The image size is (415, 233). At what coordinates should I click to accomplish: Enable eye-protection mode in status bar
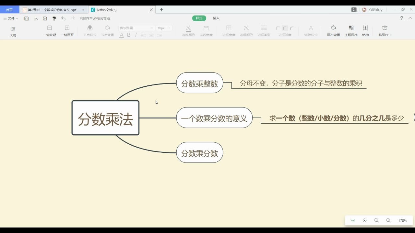click(353, 220)
